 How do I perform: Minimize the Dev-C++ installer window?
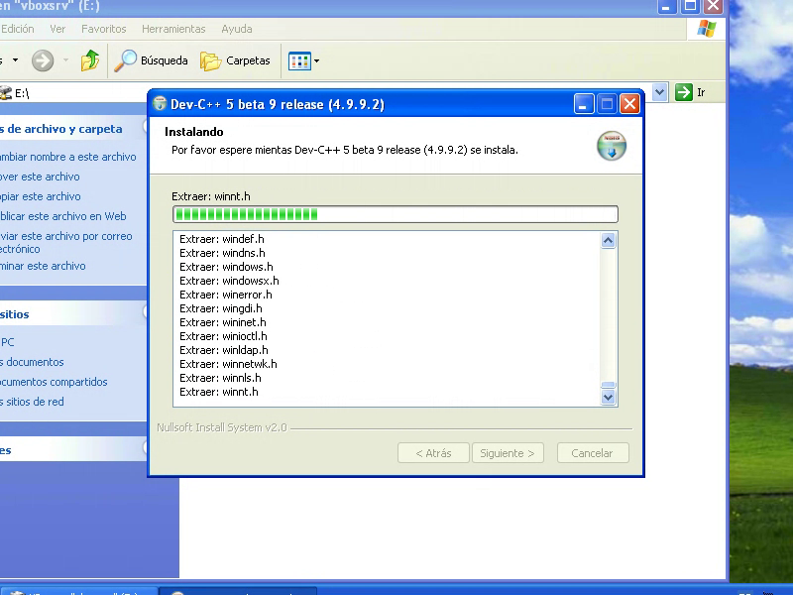(x=583, y=104)
